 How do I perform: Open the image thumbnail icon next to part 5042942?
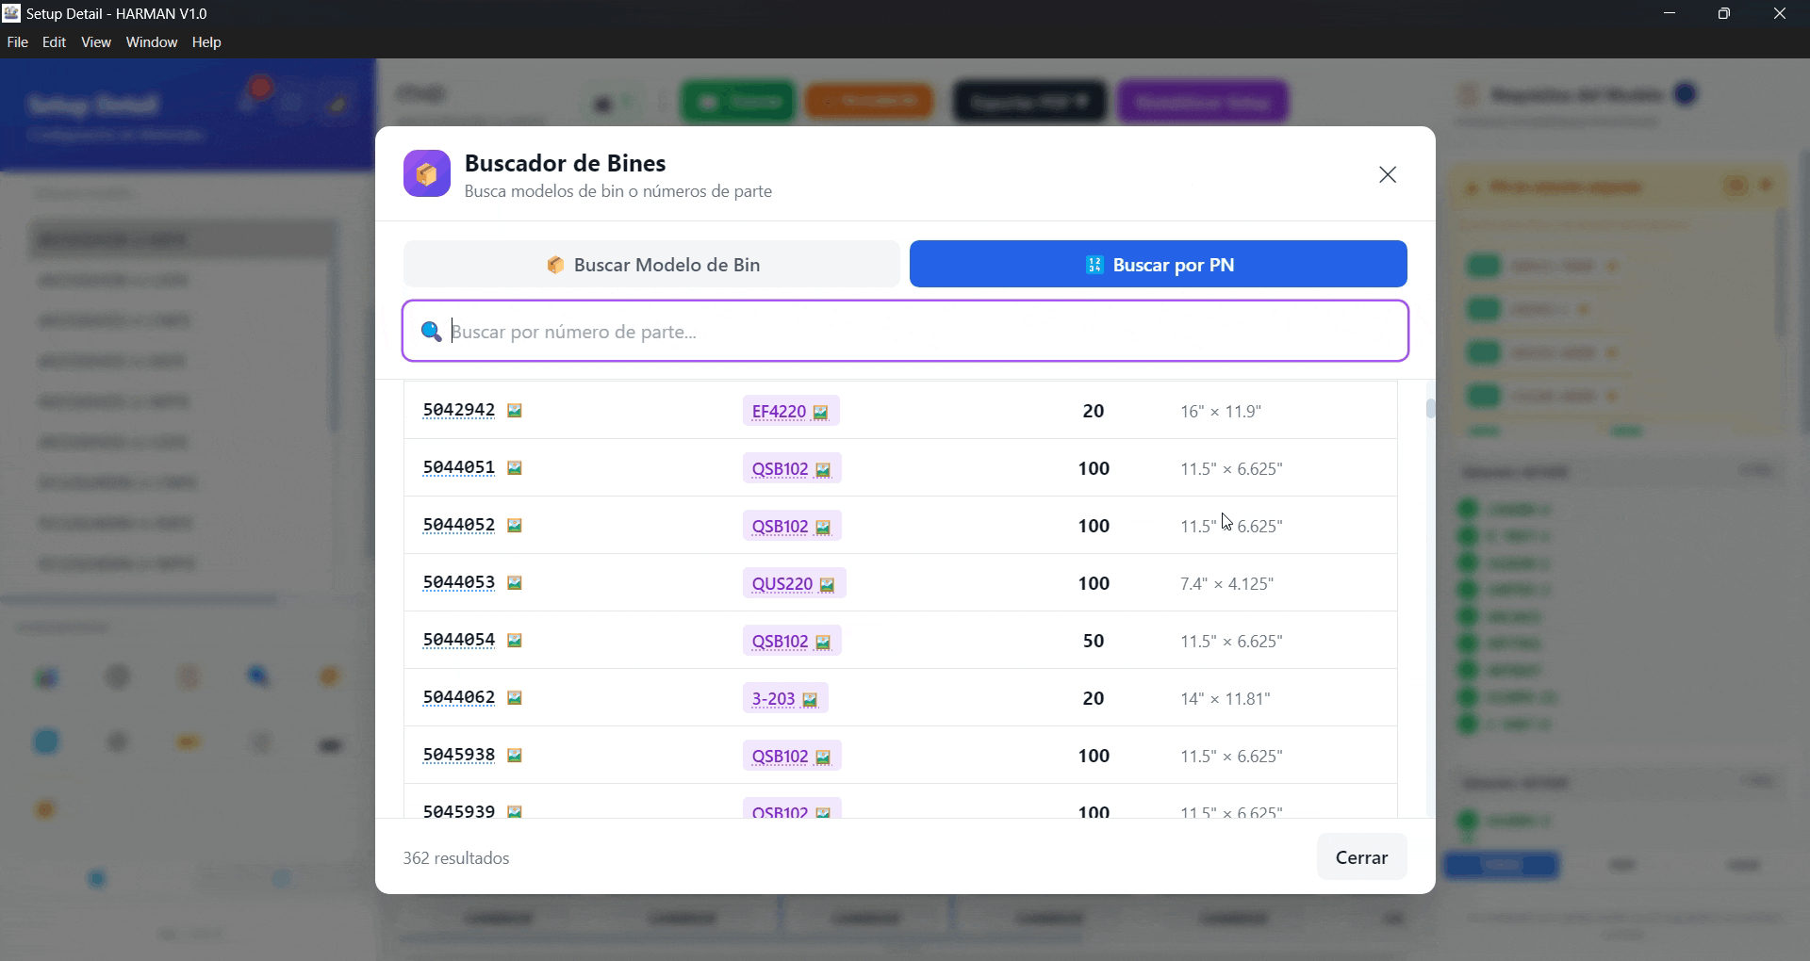click(x=515, y=410)
